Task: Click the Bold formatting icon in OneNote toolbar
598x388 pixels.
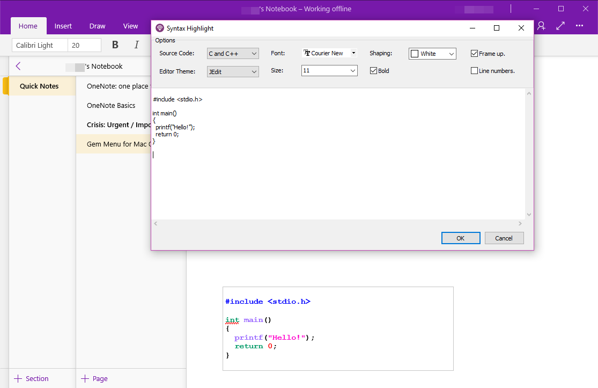Action: click(x=115, y=45)
